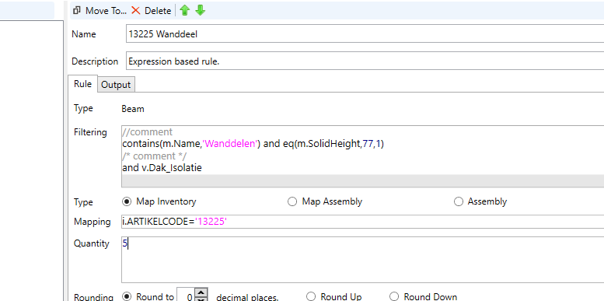Increase decimal places with spinner up arrow
This screenshot has height=301, width=604.
click(x=201, y=292)
